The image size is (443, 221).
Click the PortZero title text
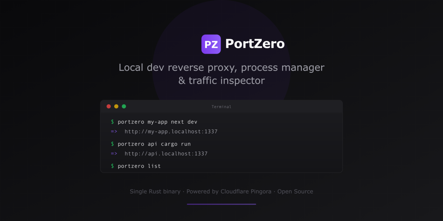coord(255,44)
